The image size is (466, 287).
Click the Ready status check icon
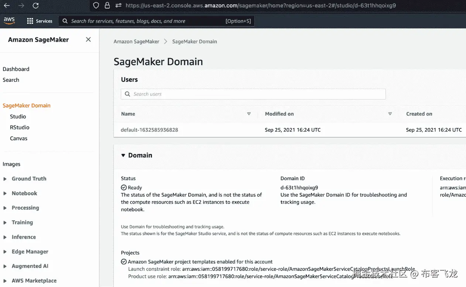pyautogui.click(x=124, y=188)
